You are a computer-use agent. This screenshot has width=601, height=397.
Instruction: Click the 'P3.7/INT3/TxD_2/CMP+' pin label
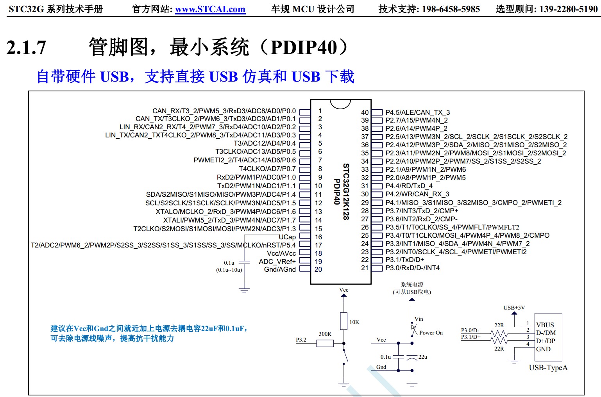[422, 211]
